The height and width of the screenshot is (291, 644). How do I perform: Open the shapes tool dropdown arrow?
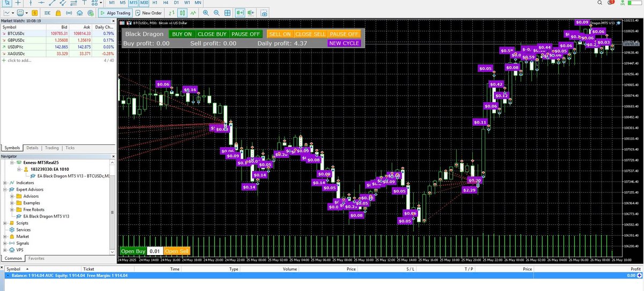click(101, 3)
